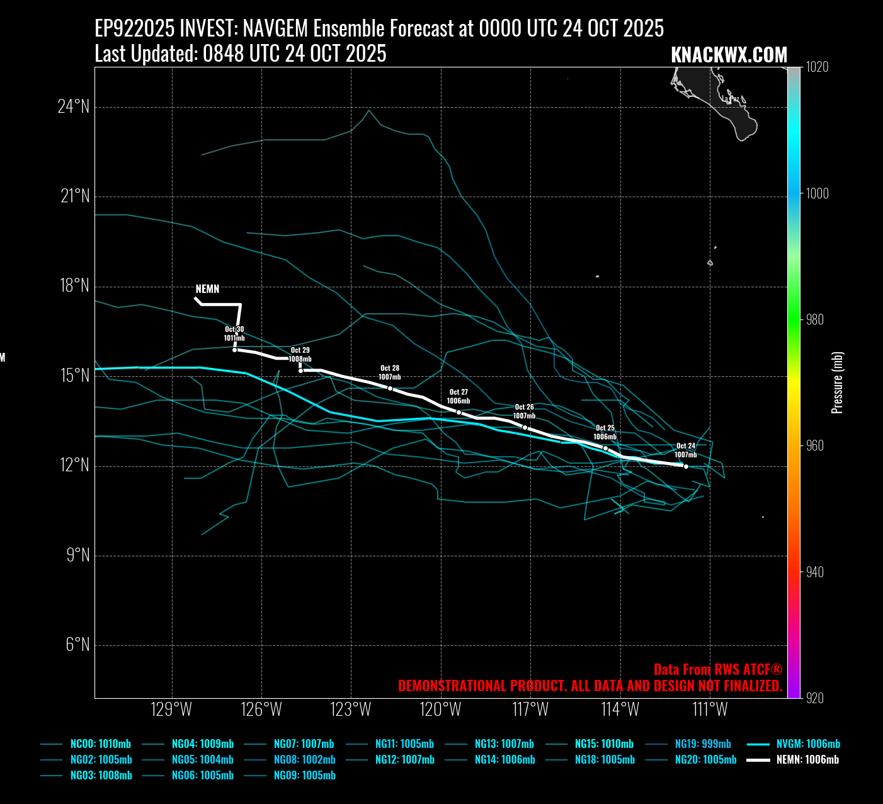Click the Oct 25 1006mb track point
The image size is (883, 804).
tap(605, 448)
